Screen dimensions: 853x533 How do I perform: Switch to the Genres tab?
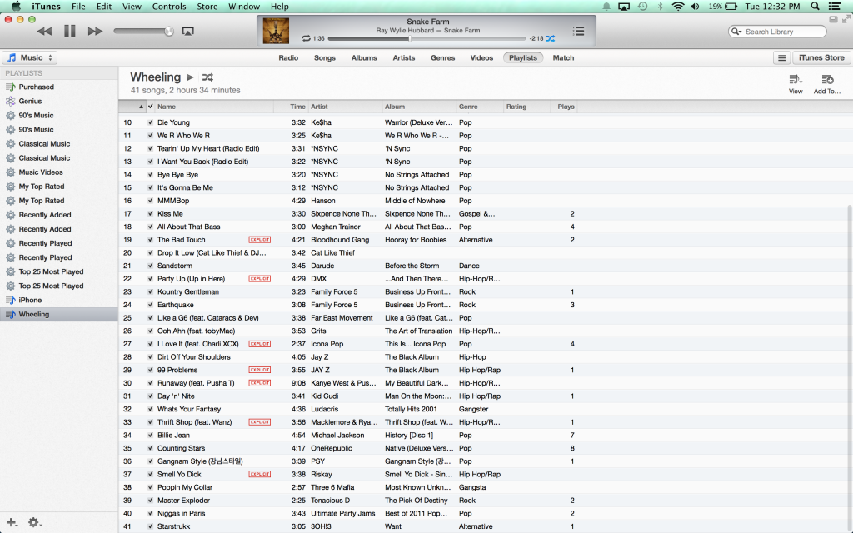443,57
